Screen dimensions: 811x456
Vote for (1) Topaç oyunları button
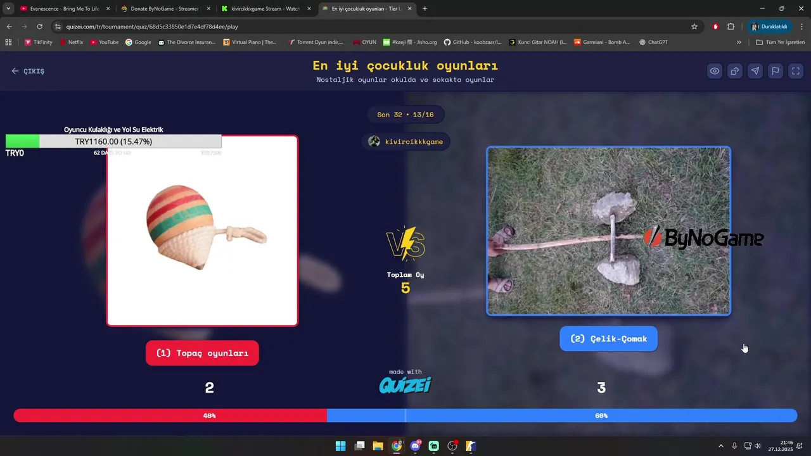tap(202, 353)
